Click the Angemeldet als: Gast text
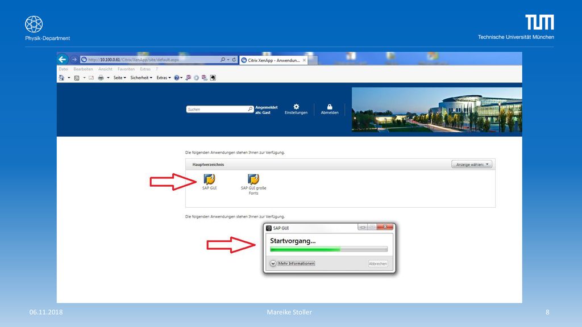 point(266,110)
